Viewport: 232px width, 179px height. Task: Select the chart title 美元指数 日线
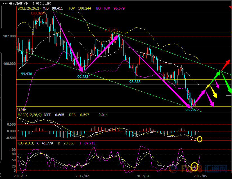click(30, 3)
